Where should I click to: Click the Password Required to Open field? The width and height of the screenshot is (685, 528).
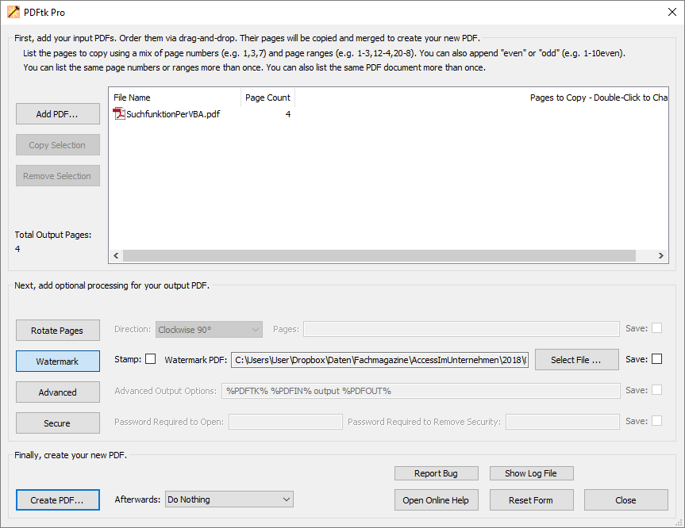(286, 422)
